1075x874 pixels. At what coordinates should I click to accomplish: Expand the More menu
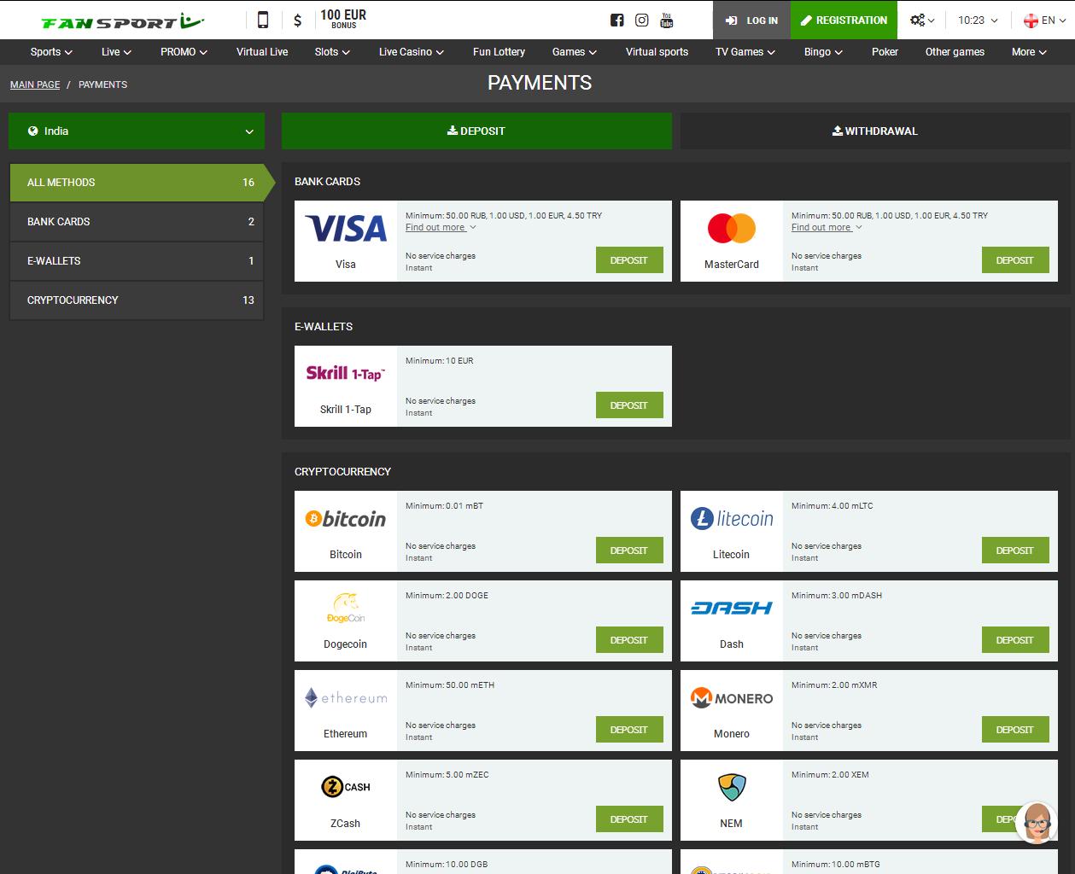pyautogui.click(x=1029, y=52)
